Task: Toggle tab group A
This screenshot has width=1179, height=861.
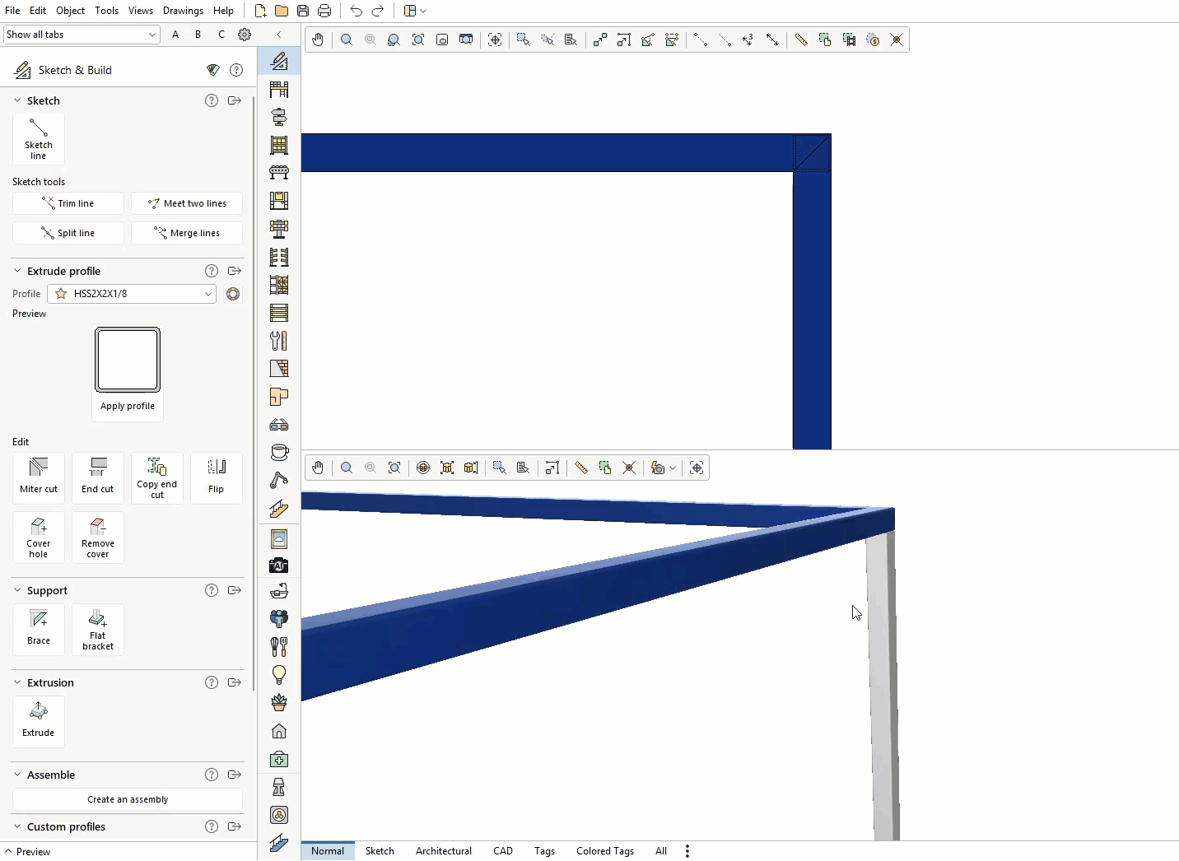Action: [x=175, y=35]
